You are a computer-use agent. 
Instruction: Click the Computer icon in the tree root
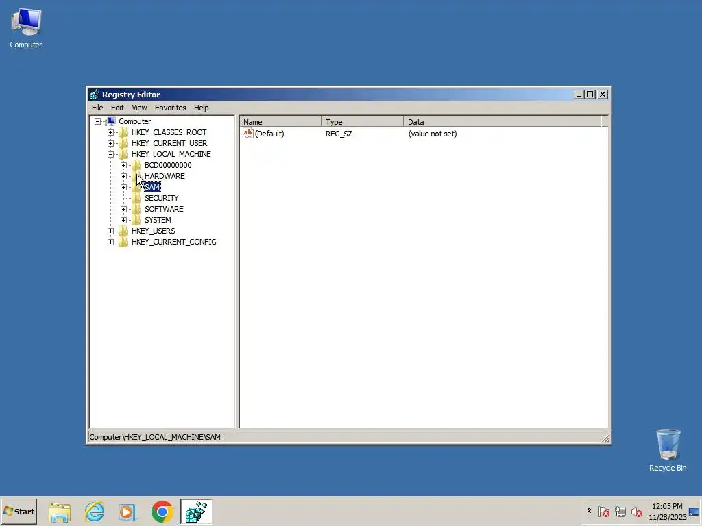click(111, 121)
